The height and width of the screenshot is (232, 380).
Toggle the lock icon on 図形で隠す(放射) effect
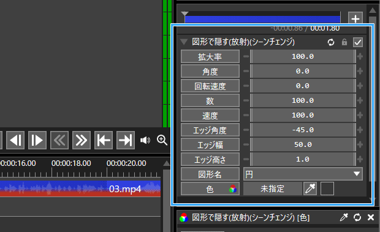pyautogui.click(x=344, y=42)
